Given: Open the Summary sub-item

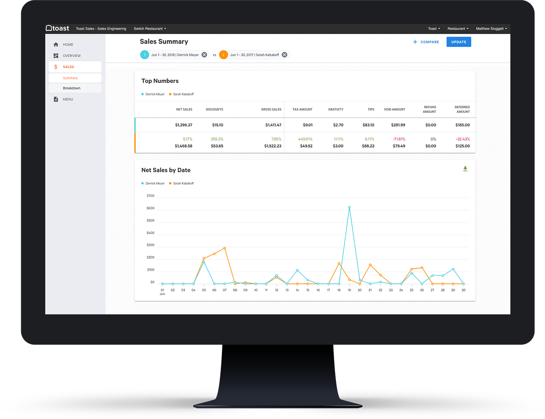Looking at the screenshot, I should (75, 78).
